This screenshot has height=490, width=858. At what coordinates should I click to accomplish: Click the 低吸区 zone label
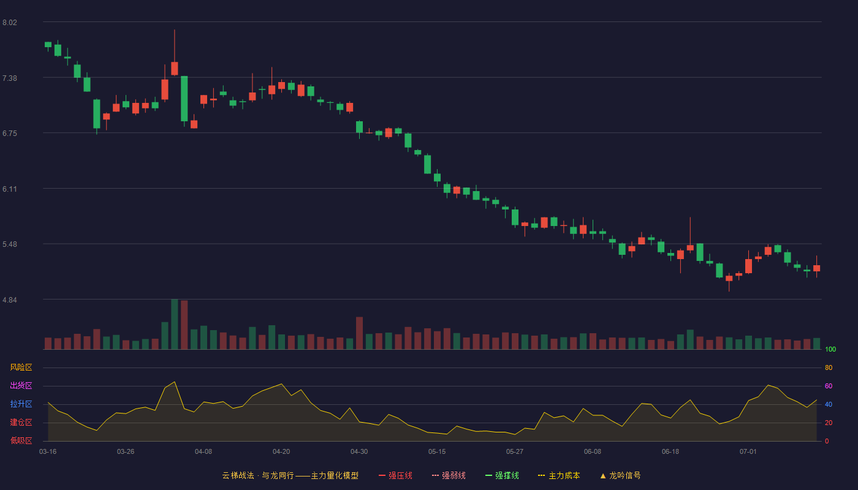pos(21,441)
